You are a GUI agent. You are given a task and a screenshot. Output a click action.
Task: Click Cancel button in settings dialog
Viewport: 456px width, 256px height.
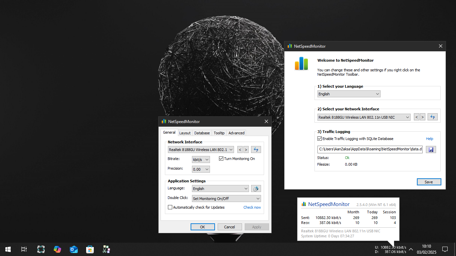pyautogui.click(x=230, y=227)
